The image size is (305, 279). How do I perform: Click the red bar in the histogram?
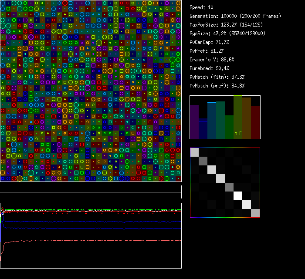255,123
